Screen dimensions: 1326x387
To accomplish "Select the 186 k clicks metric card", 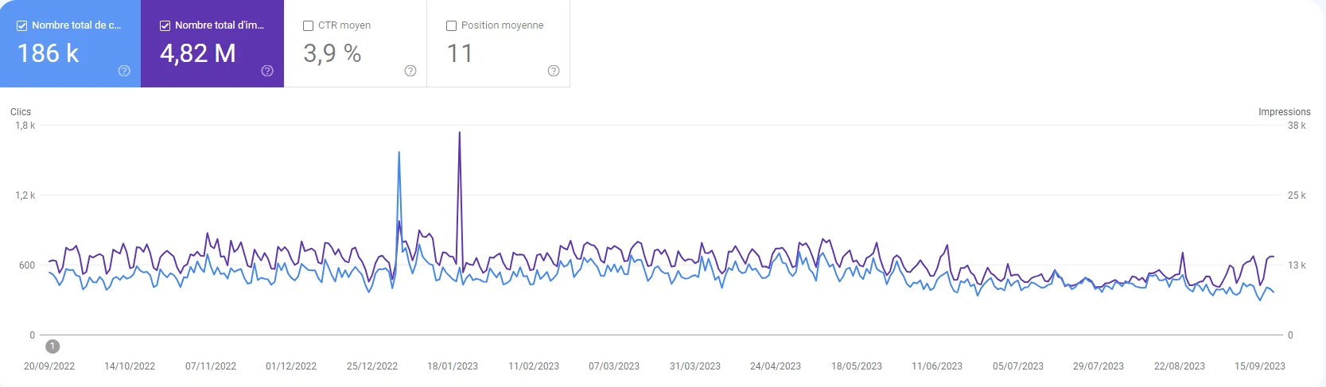I will 70,44.
